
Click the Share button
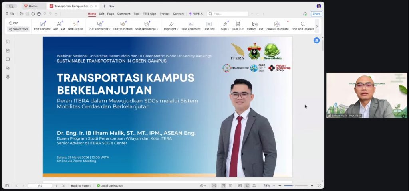[x=316, y=14]
